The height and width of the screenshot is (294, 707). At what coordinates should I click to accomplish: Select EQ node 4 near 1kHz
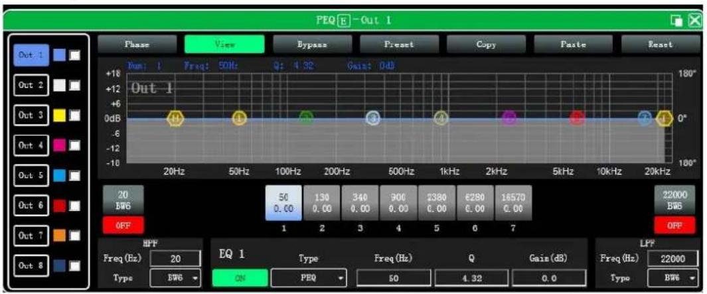pyautogui.click(x=441, y=119)
